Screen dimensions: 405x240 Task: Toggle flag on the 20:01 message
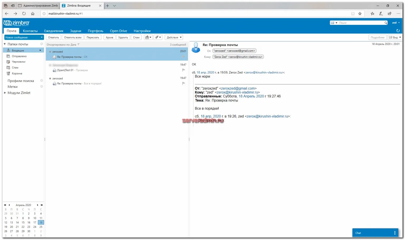pyautogui.click(x=184, y=56)
